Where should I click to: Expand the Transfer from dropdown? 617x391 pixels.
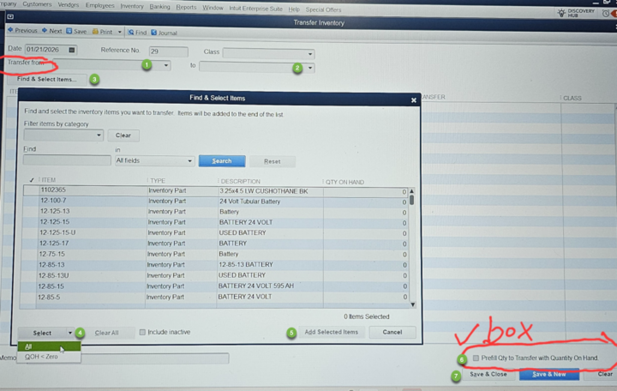166,66
